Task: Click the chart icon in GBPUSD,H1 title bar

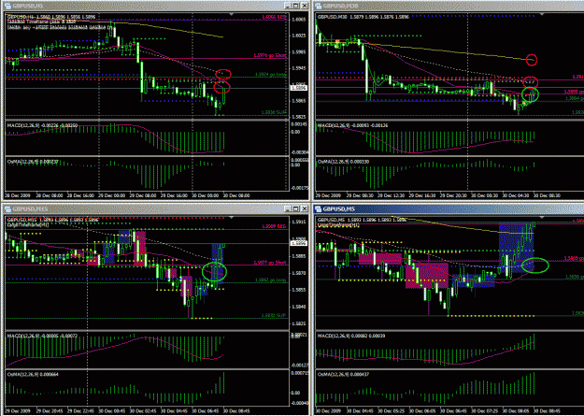Action: pos(7,6)
